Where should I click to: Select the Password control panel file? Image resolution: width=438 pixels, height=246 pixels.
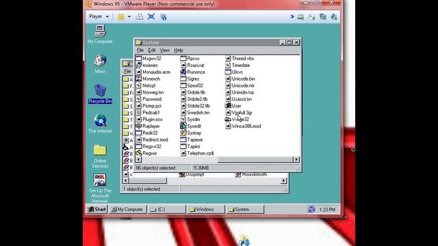[x=149, y=99]
